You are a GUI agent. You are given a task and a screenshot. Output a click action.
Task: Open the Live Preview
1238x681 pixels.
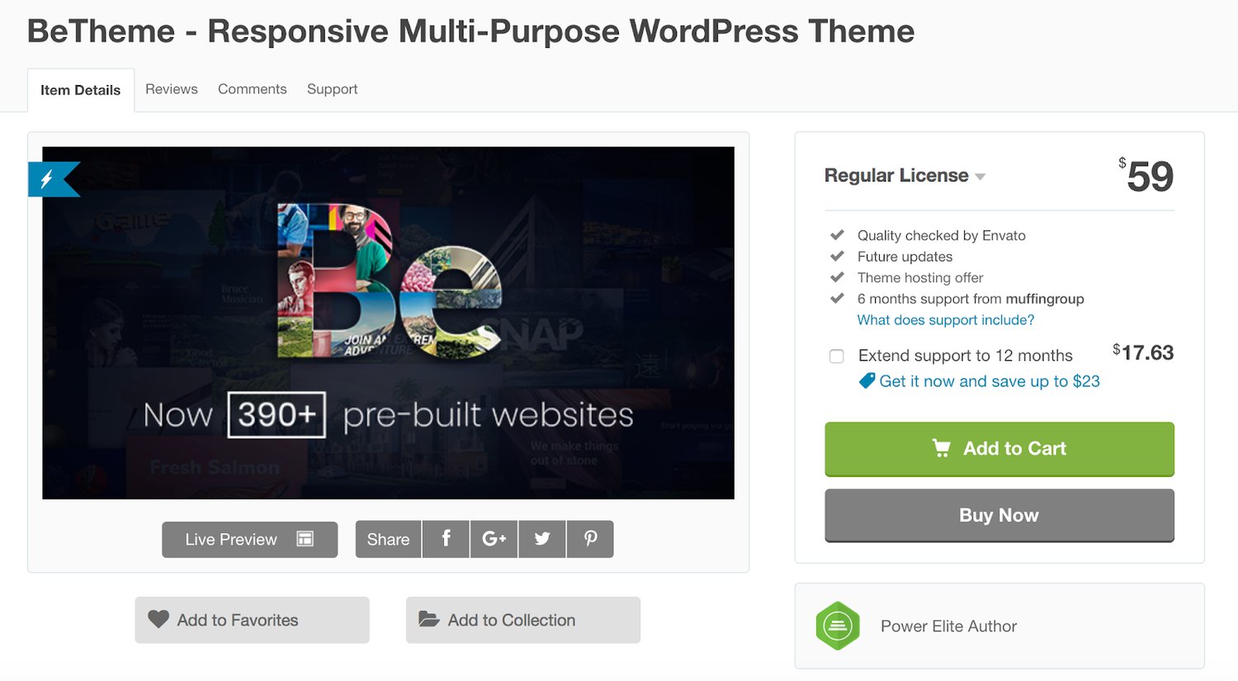[x=250, y=539]
